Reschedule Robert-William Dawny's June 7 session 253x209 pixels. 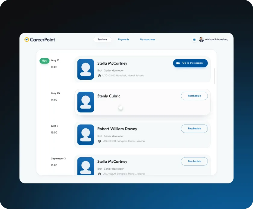pyautogui.click(x=194, y=129)
